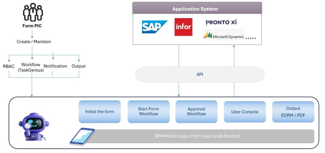
Task: Click the Workflow (TaskGenius) label
Action: [x=30, y=67]
